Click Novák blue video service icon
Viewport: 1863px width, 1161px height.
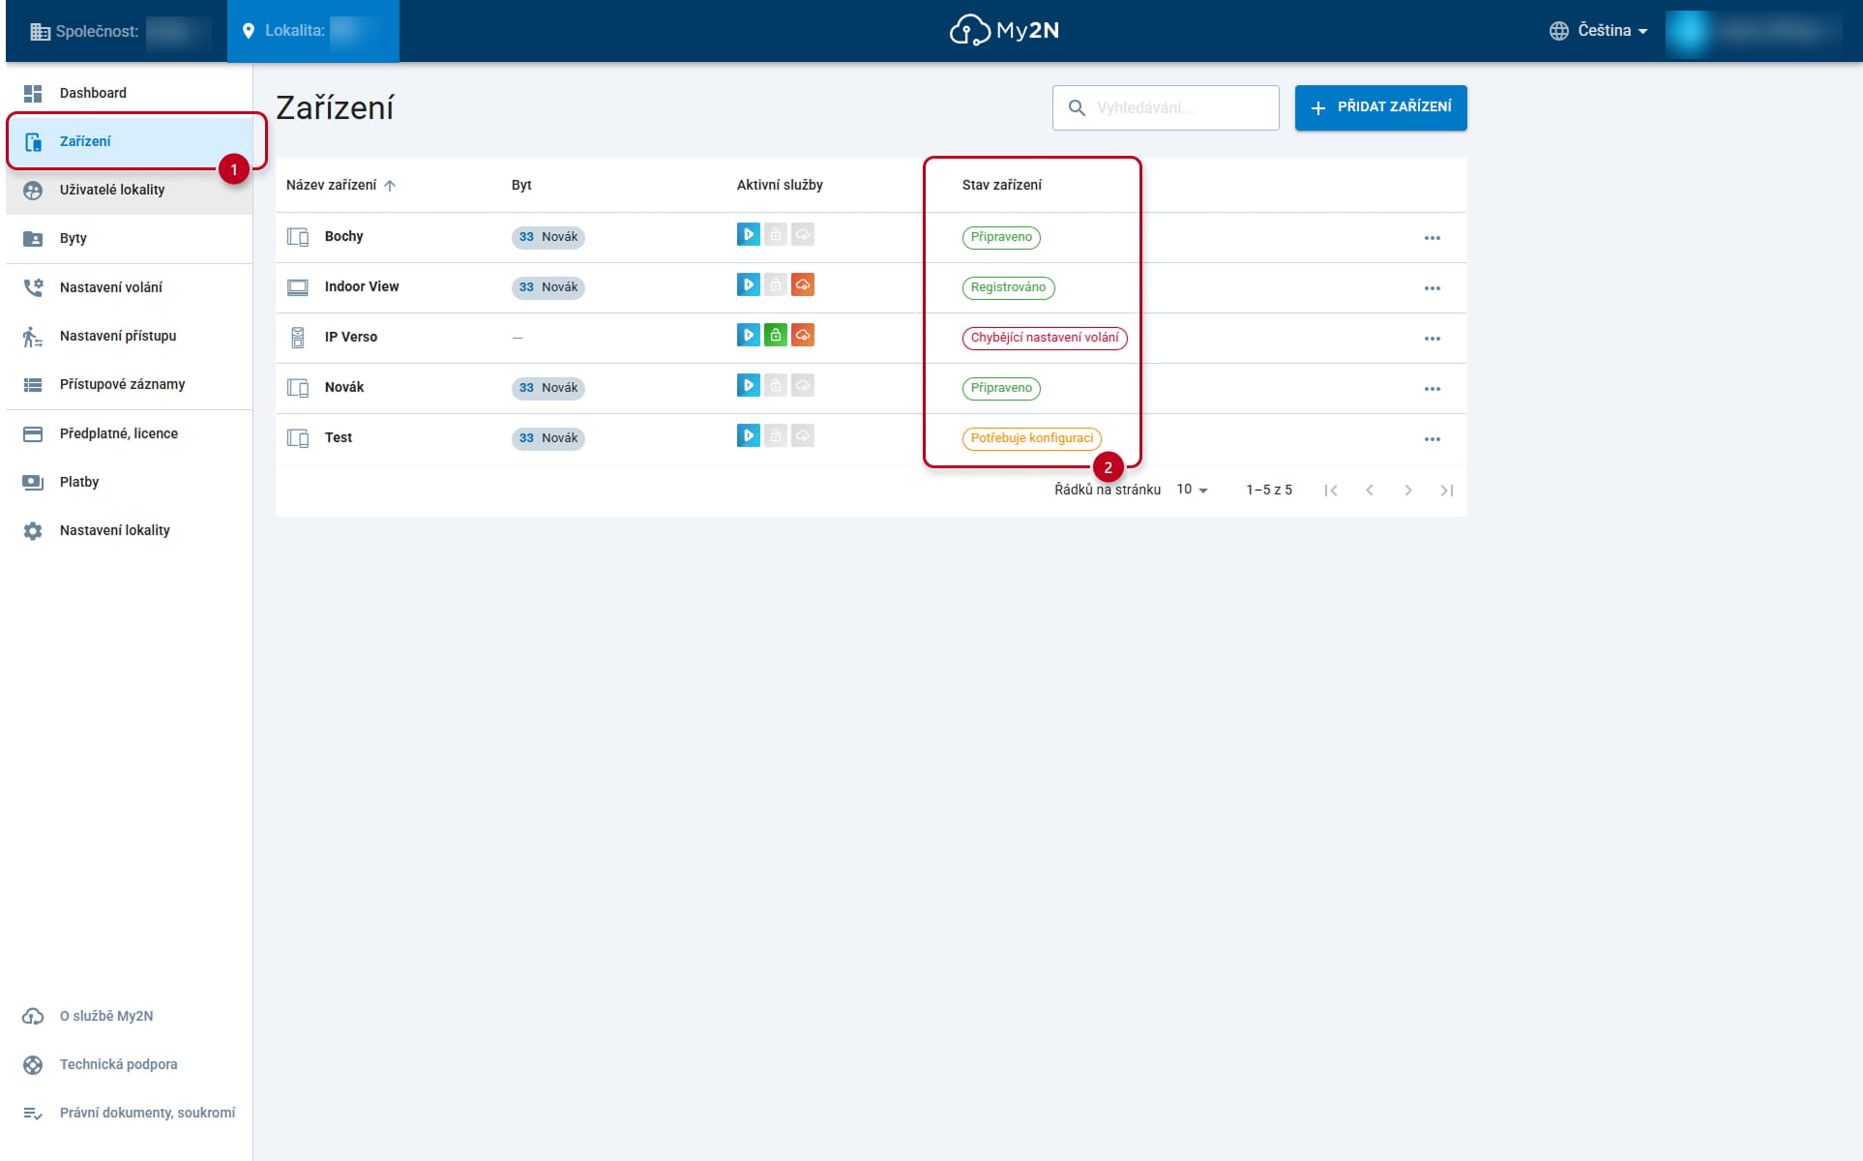[x=748, y=385]
